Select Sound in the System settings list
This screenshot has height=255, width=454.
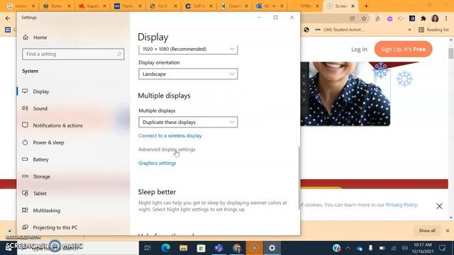coord(40,108)
